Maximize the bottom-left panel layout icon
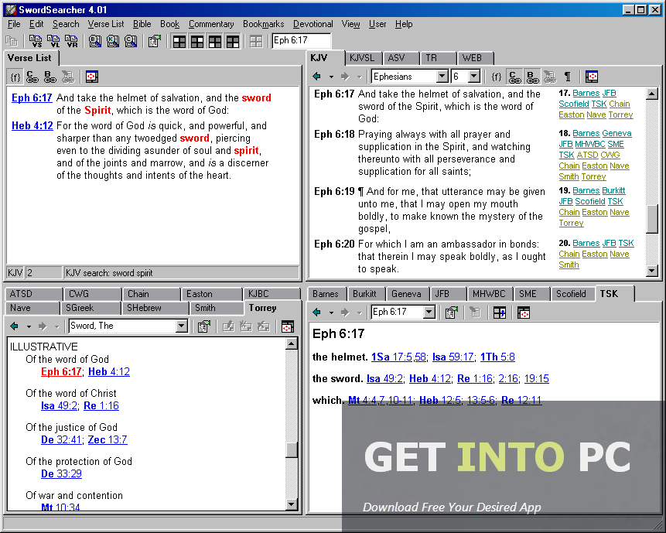This screenshot has height=533, width=666. [215, 42]
